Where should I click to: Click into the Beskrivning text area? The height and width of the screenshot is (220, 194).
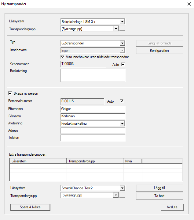click(93, 75)
